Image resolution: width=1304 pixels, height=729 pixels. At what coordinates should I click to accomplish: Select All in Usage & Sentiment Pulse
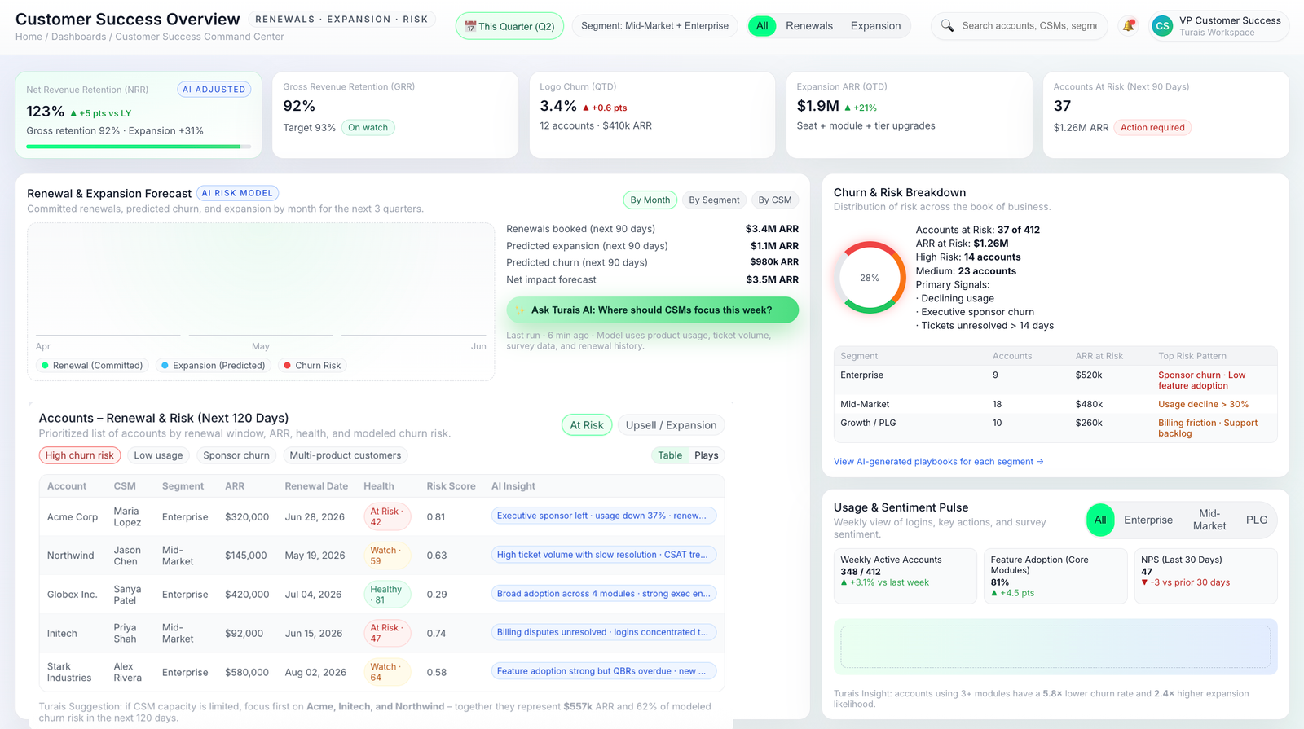coord(1100,520)
